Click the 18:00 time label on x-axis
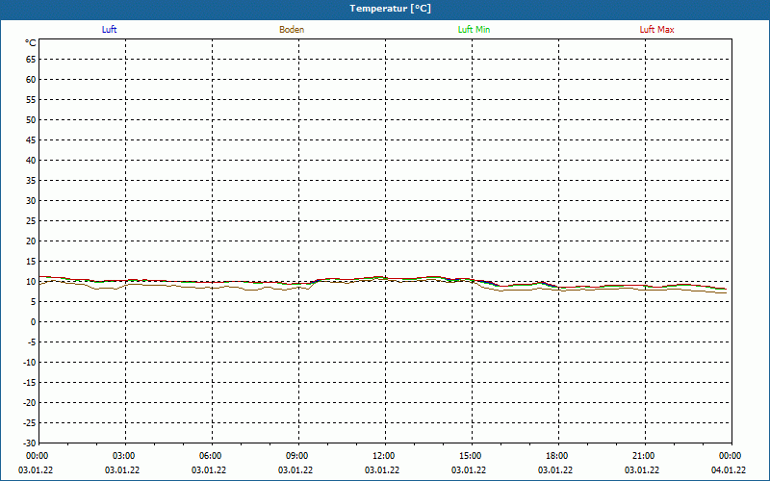 [557, 456]
